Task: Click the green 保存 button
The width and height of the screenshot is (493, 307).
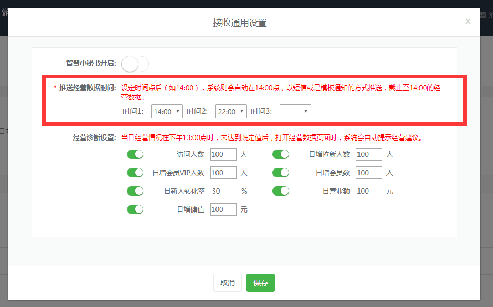Action: (260, 283)
